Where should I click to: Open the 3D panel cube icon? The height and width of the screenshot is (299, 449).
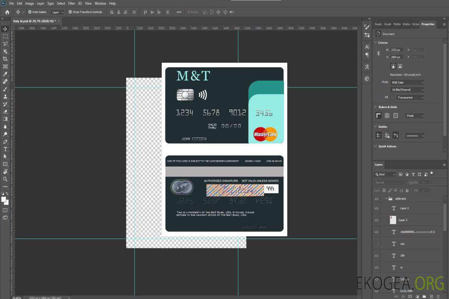point(367,78)
